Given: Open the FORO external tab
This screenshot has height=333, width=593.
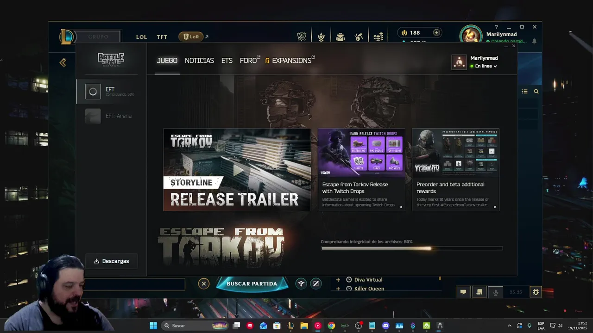Looking at the screenshot, I should tap(250, 61).
